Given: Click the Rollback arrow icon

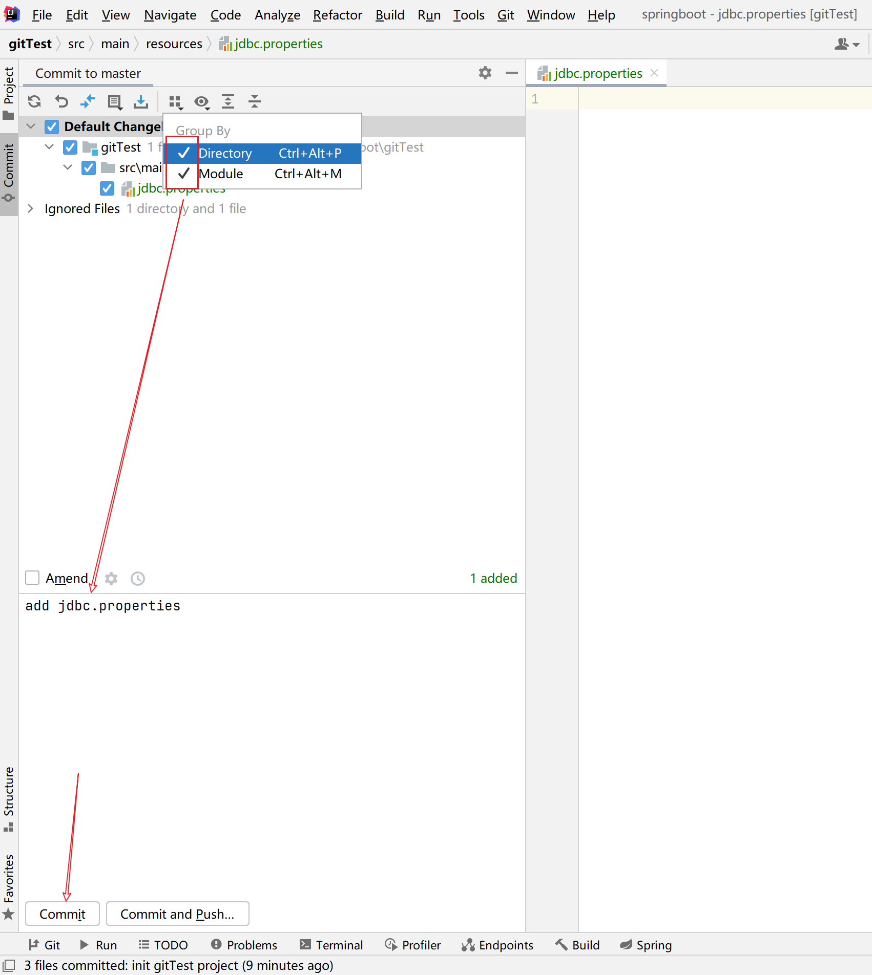Looking at the screenshot, I should tap(61, 102).
